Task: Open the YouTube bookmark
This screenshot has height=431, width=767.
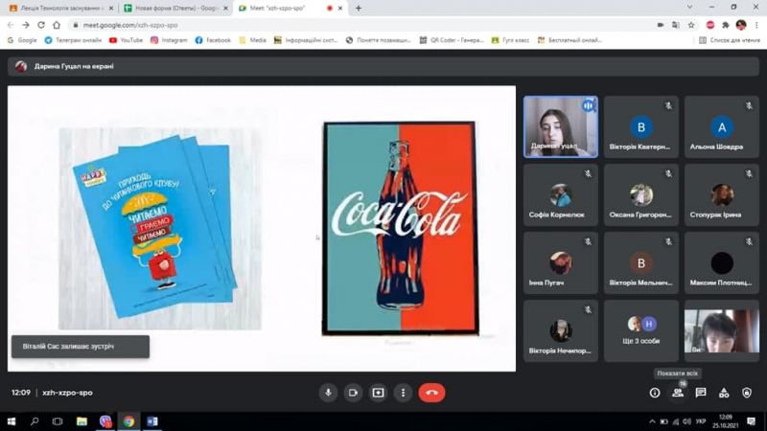Action: pyautogui.click(x=127, y=40)
